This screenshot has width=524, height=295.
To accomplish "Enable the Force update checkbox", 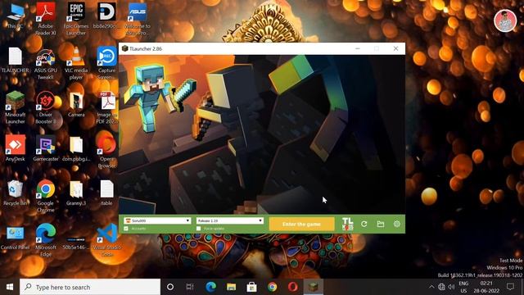I will pos(198,229).
